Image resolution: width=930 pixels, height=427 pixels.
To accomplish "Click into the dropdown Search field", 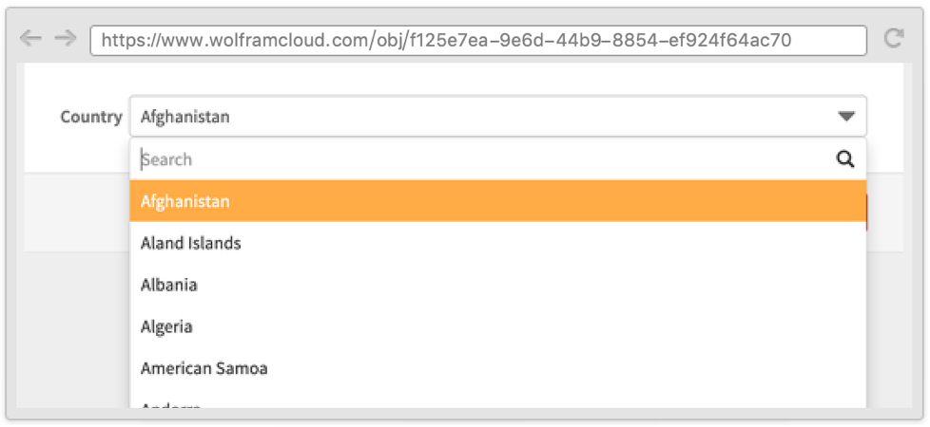I will 475,159.
